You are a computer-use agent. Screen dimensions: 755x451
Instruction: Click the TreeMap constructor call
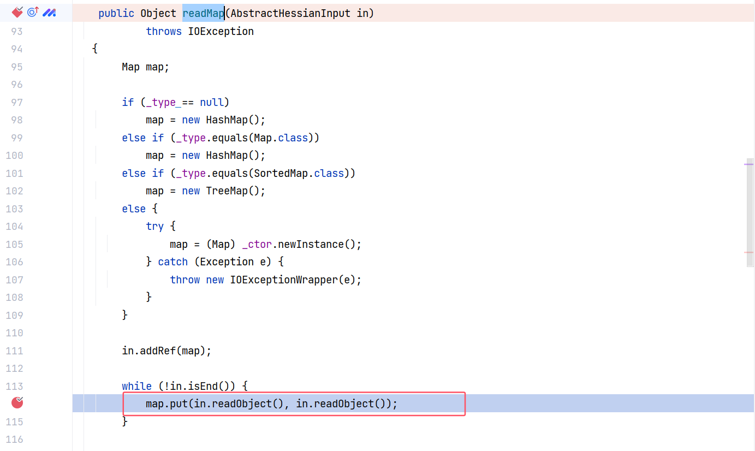point(235,191)
